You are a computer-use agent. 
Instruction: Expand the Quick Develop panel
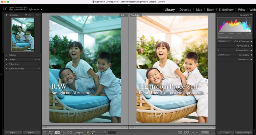pyautogui.click(x=251, y=41)
